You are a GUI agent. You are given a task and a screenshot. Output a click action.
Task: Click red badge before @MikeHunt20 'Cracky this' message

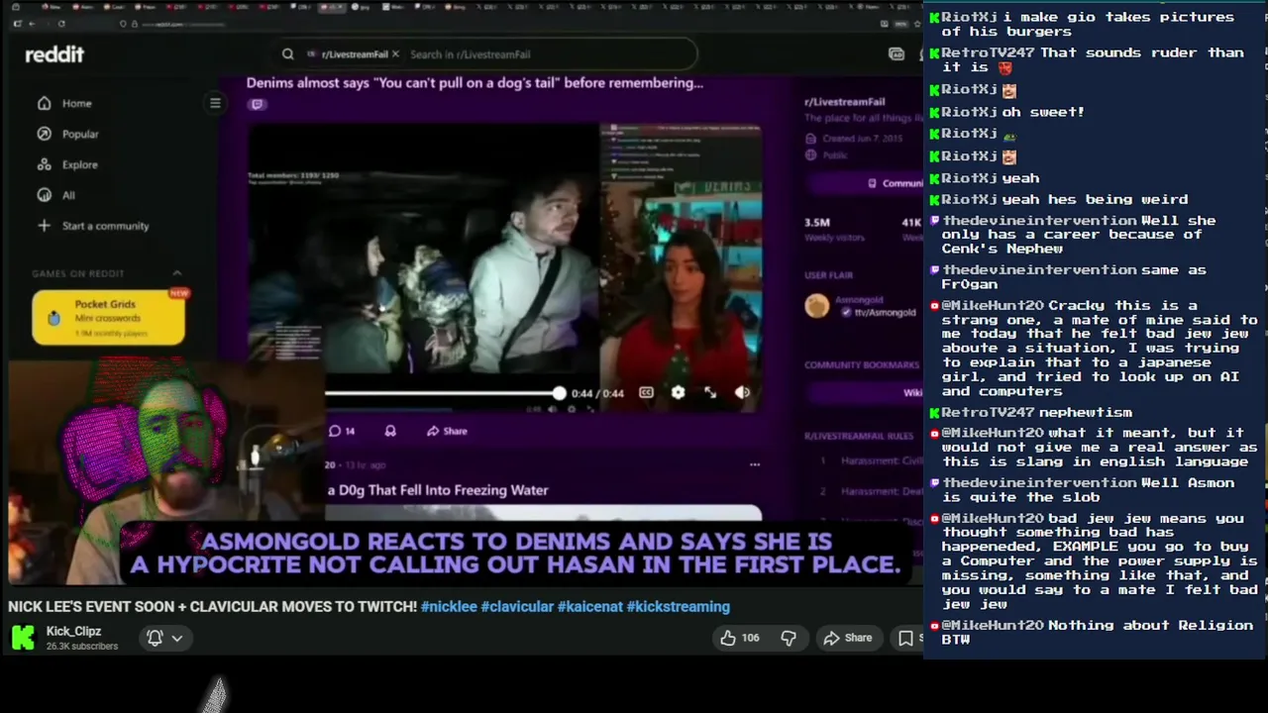[x=934, y=306]
